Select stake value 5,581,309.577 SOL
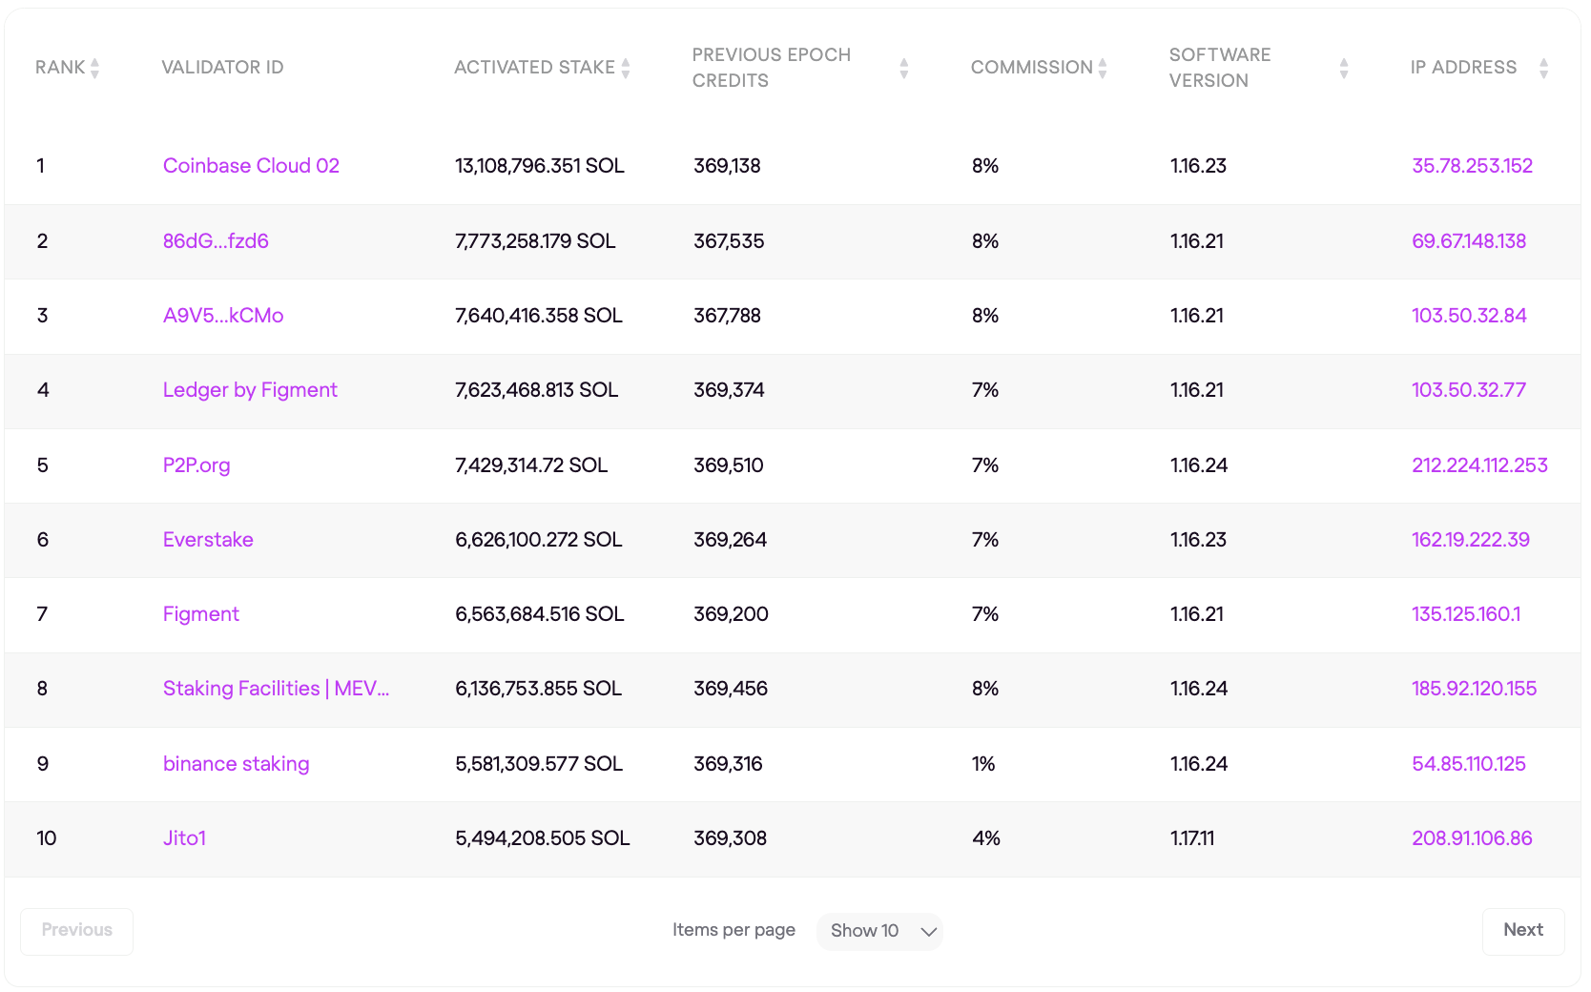This screenshot has width=1591, height=992. [x=539, y=764]
